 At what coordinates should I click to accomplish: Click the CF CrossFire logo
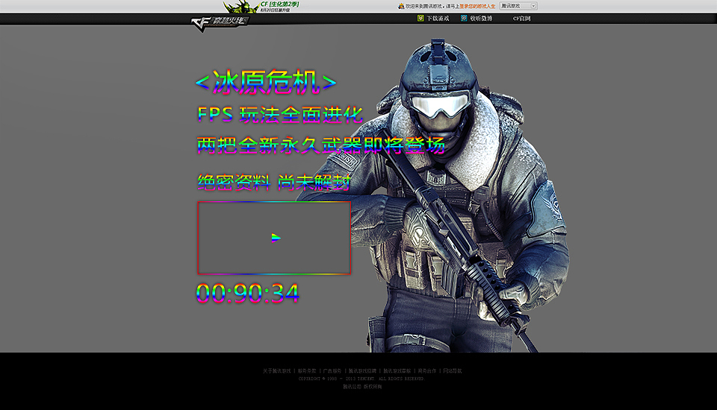[220, 23]
